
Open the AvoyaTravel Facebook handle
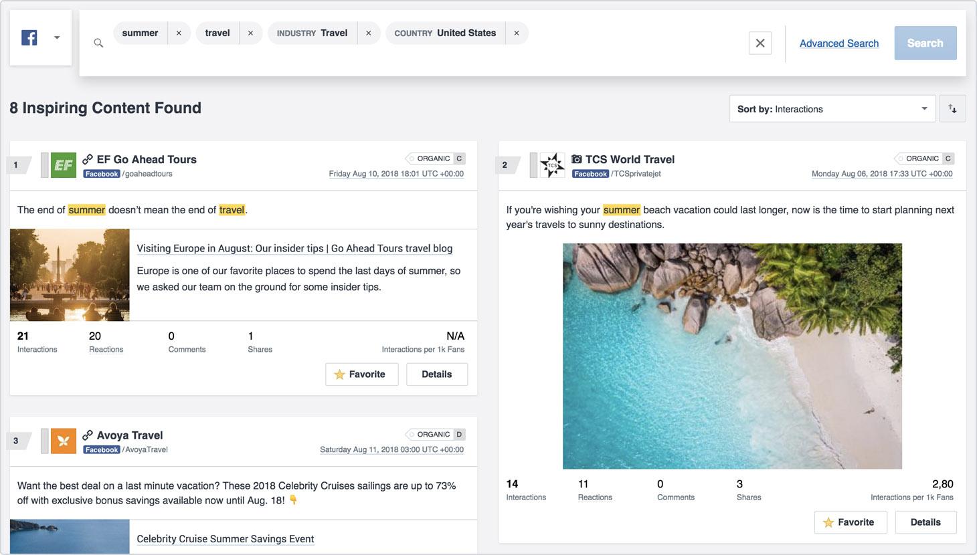[x=145, y=450]
